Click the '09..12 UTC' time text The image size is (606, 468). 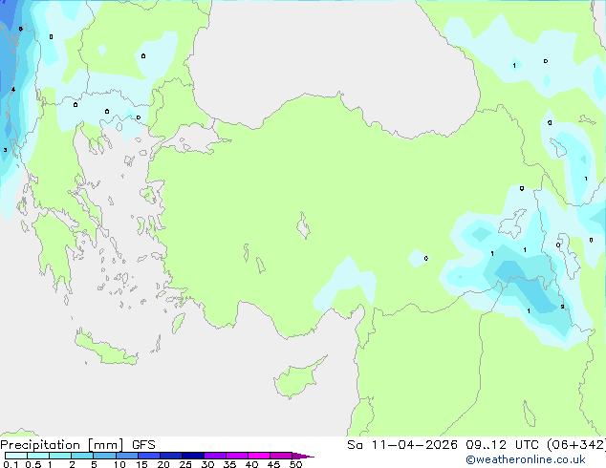point(502,445)
